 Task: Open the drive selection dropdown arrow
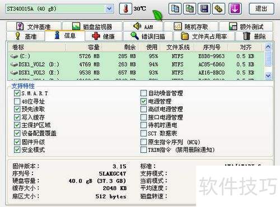(x=109, y=8)
